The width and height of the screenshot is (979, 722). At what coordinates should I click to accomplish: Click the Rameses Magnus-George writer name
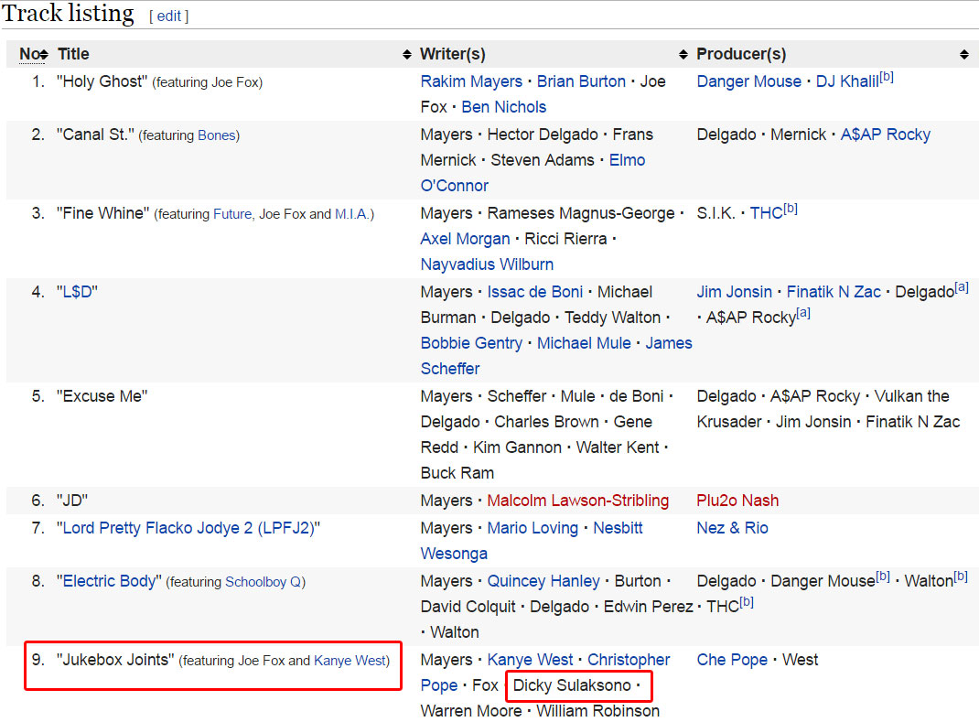tap(581, 213)
